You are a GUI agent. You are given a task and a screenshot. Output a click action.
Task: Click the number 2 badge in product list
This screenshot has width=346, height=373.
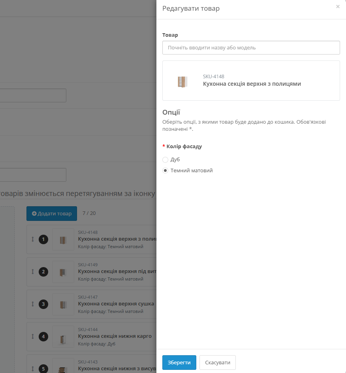tap(43, 272)
